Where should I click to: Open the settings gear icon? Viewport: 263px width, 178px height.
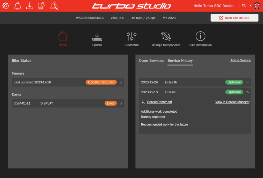coord(6,6)
